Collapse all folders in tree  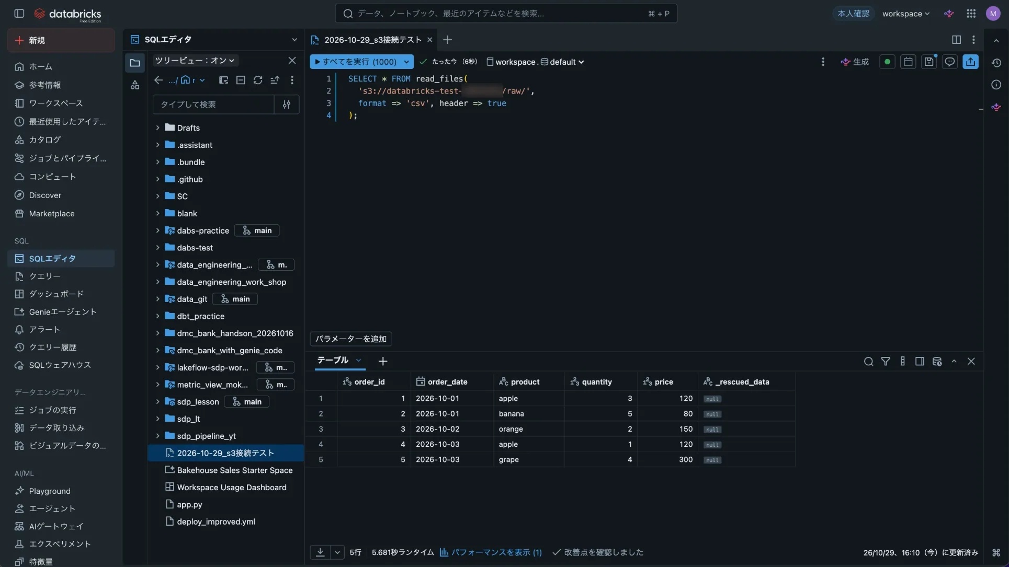point(241,80)
